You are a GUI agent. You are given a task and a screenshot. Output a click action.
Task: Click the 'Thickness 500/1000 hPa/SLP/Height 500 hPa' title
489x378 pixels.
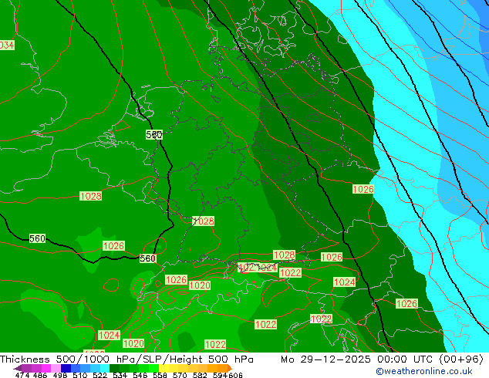pyautogui.click(x=126, y=359)
